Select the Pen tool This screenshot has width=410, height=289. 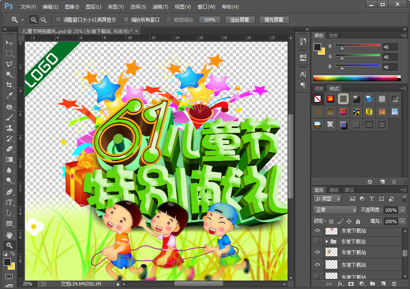point(9,192)
